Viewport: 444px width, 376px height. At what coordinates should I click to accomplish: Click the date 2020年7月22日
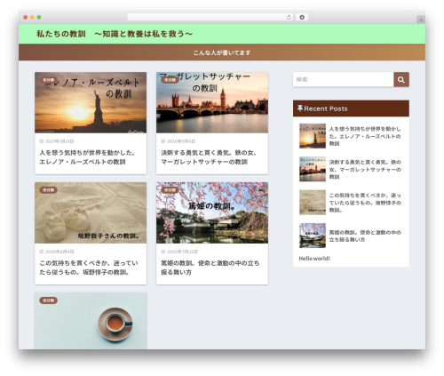pyautogui.click(x=182, y=252)
